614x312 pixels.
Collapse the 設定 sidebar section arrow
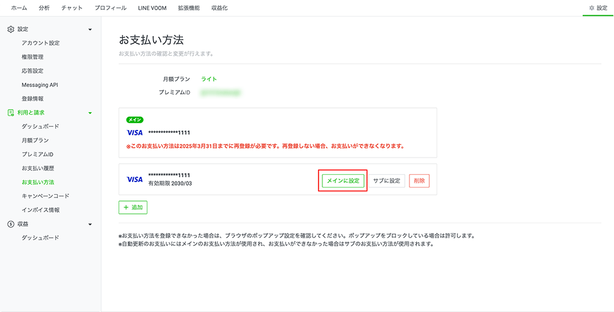tap(90, 29)
